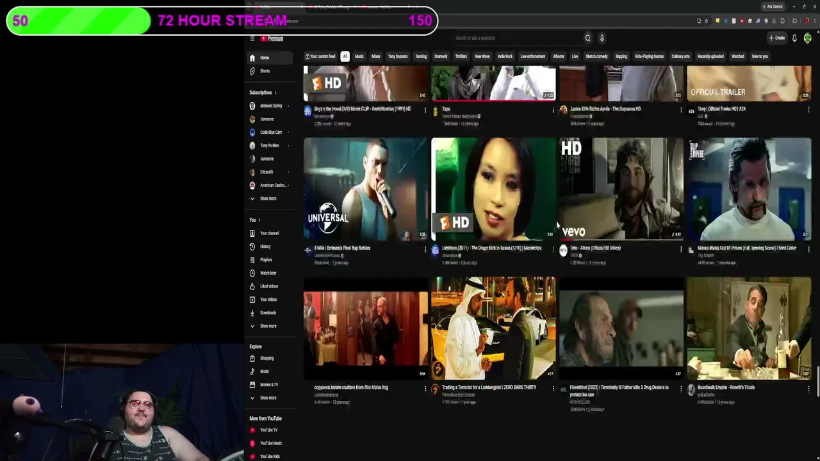Click the Create button
This screenshot has height=461, width=820.
777,38
